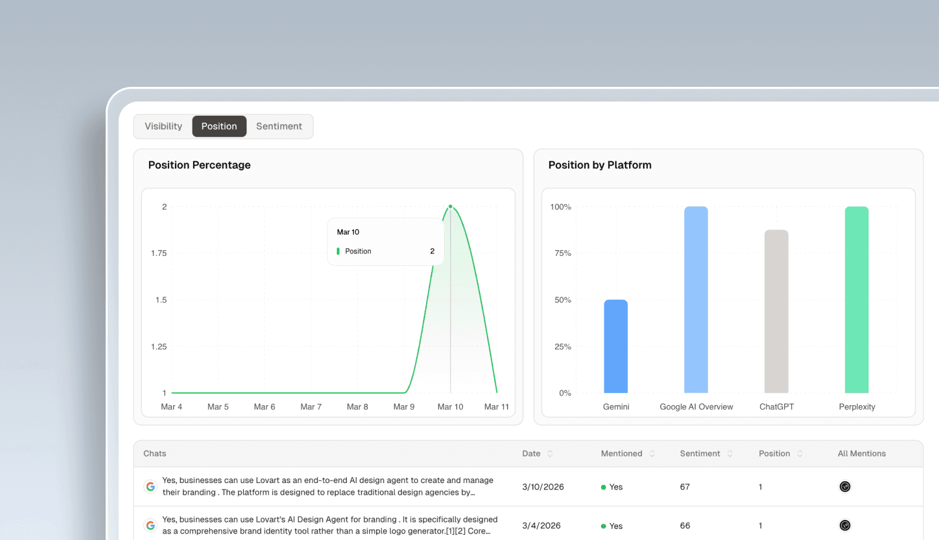Click Google icon on 3/10/2026 chat row
Screen dimensions: 939x540
pos(151,487)
